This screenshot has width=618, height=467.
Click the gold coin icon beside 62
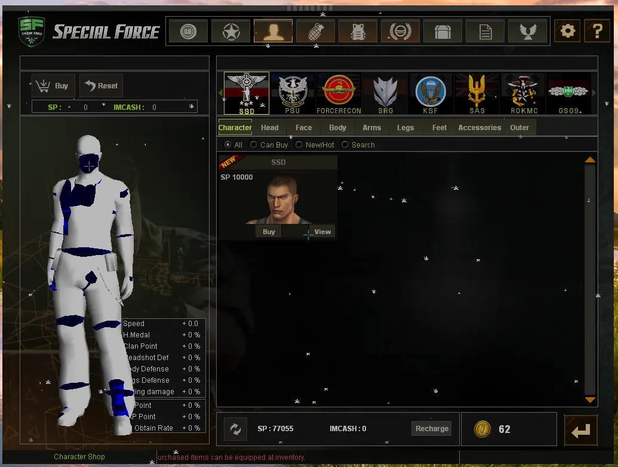point(482,429)
